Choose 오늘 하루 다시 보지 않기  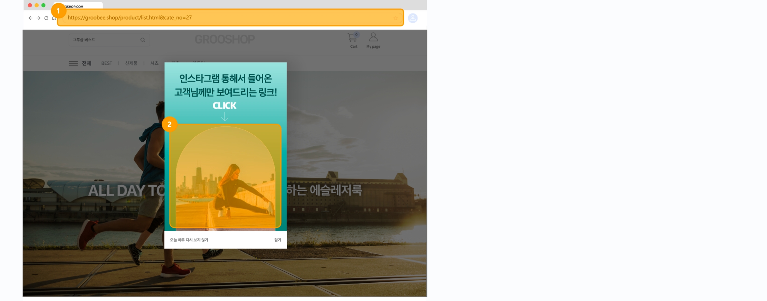coord(189,240)
